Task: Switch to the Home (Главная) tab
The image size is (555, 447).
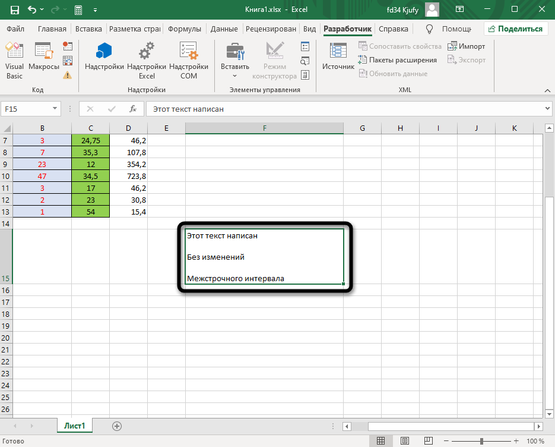Action: coord(52,29)
